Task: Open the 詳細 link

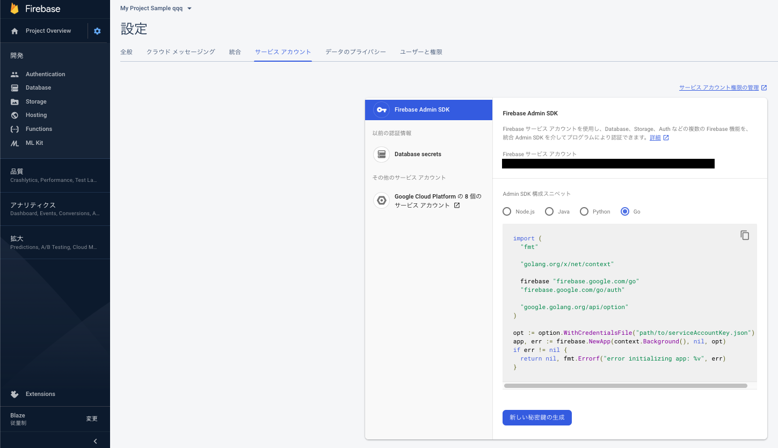Action: point(655,138)
